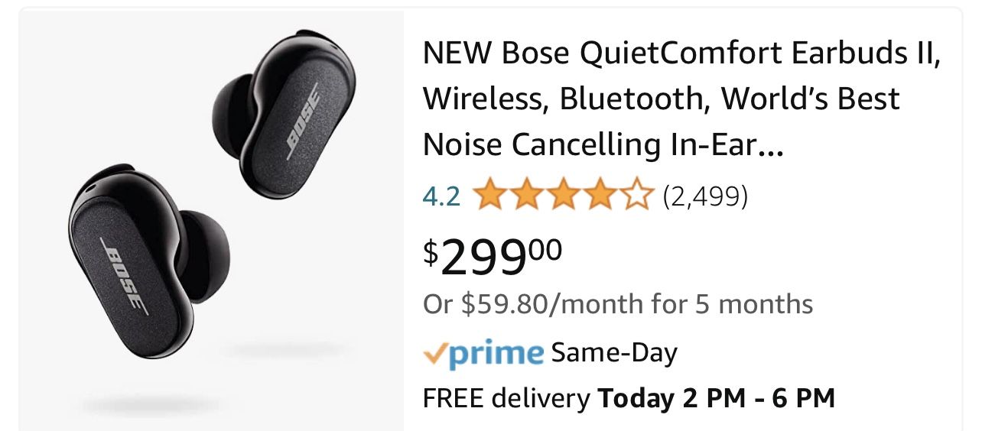Click the 4.2 rating number
982x431 pixels.
(441, 197)
